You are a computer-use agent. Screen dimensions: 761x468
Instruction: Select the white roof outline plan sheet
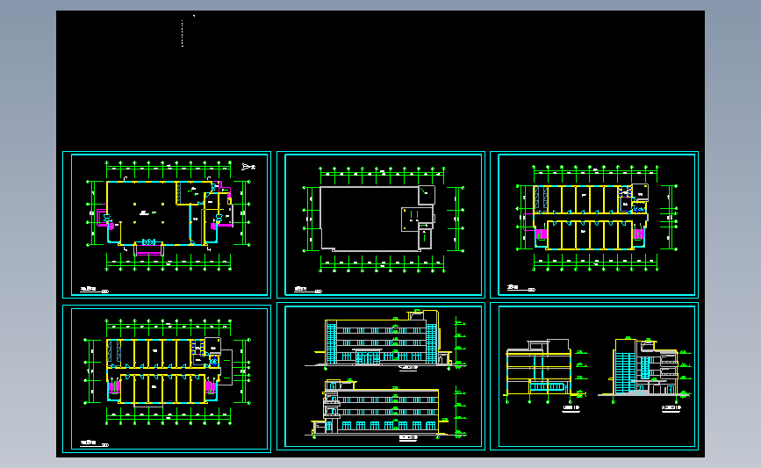click(x=381, y=225)
